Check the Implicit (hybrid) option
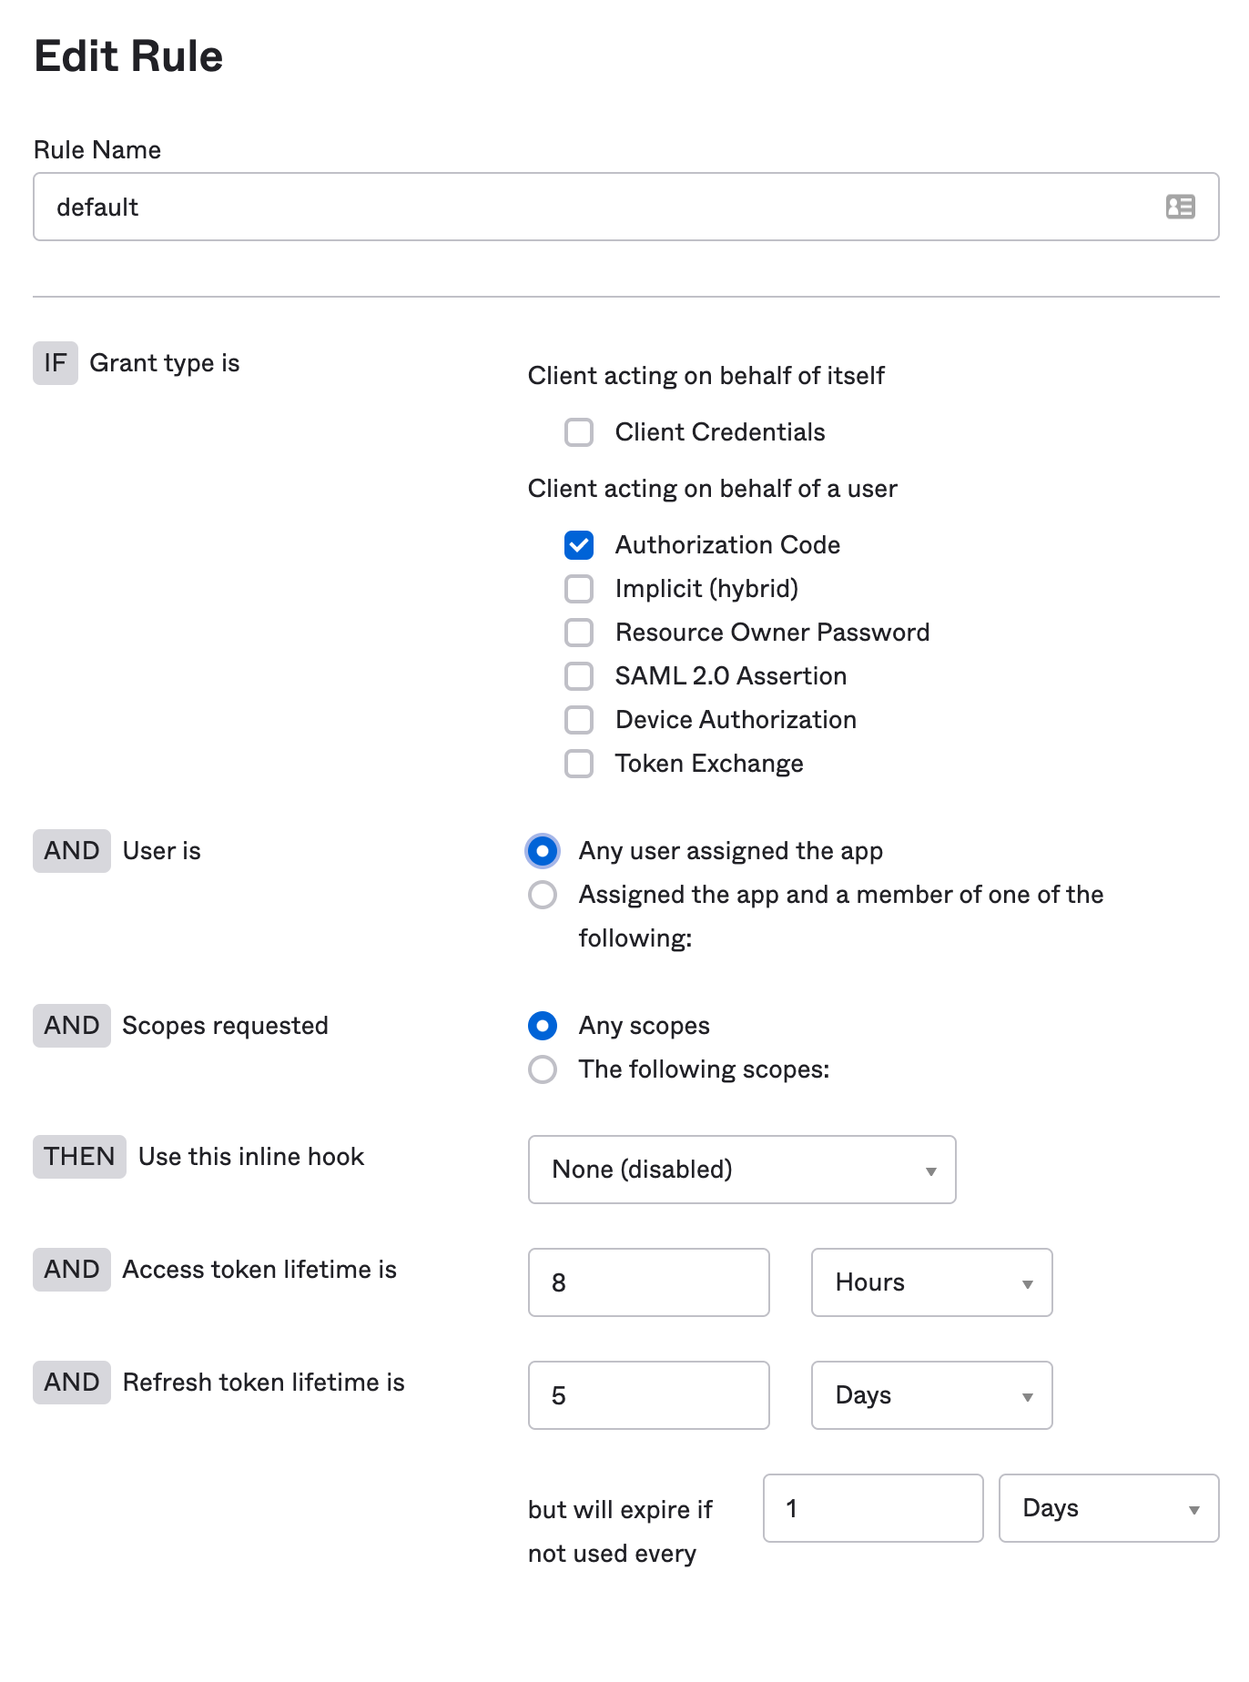Viewport: 1249px width, 1682px height. (x=579, y=589)
